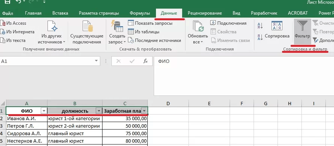Open filter dropdown in должность header
The width and height of the screenshot is (334, 146).
point(99,111)
